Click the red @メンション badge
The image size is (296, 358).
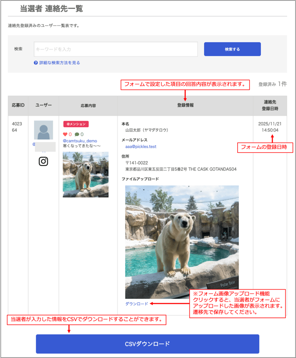click(76, 124)
